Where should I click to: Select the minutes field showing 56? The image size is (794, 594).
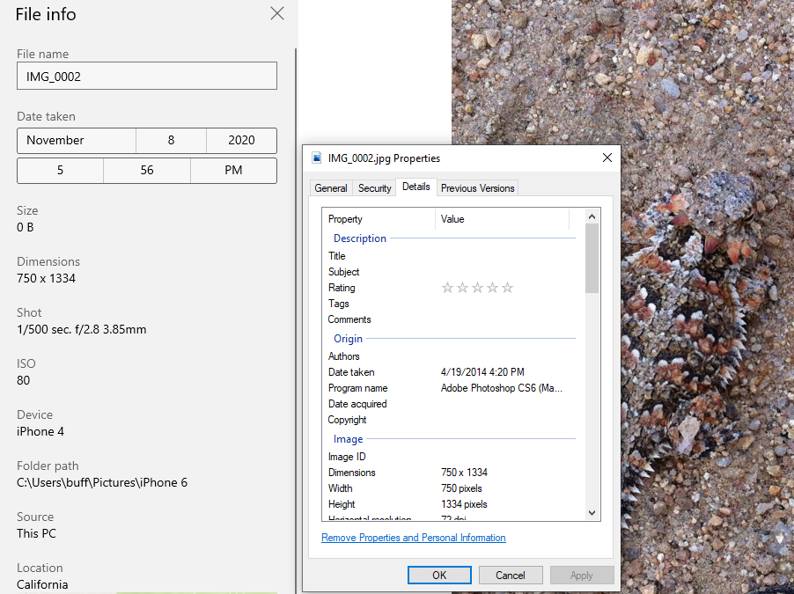(x=147, y=171)
